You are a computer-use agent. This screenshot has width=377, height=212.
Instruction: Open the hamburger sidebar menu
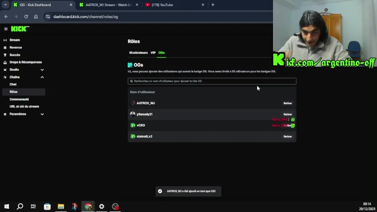pos(6,29)
